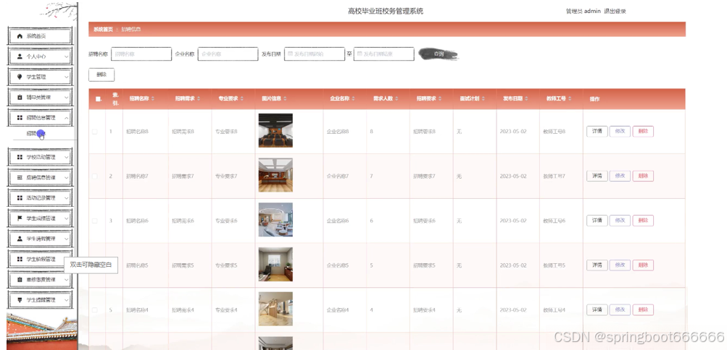Click the grid icon beside 学生销假管理
The height and width of the screenshot is (350, 727).
(20, 259)
